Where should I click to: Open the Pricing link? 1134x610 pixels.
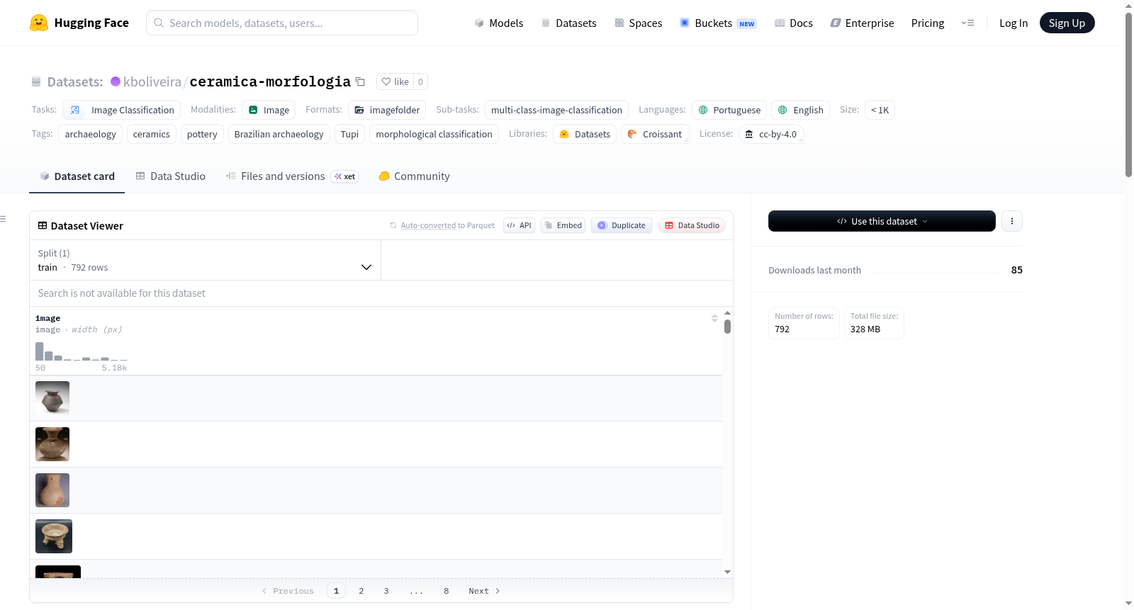928,23
